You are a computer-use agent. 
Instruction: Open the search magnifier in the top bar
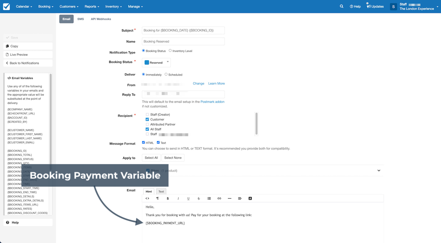pos(341,6)
